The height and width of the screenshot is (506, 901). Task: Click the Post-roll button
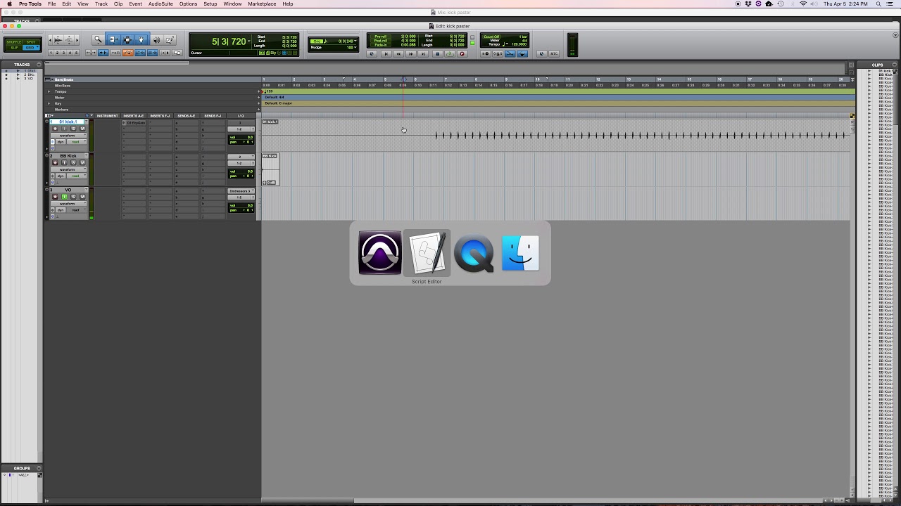click(x=381, y=41)
